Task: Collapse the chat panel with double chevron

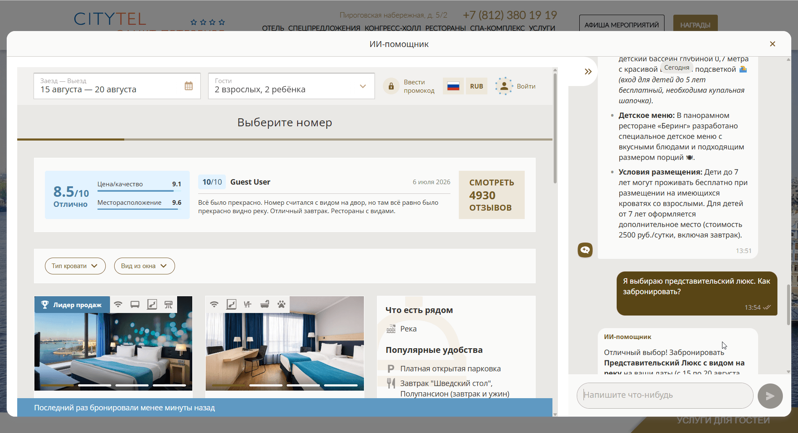Action: point(588,72)
